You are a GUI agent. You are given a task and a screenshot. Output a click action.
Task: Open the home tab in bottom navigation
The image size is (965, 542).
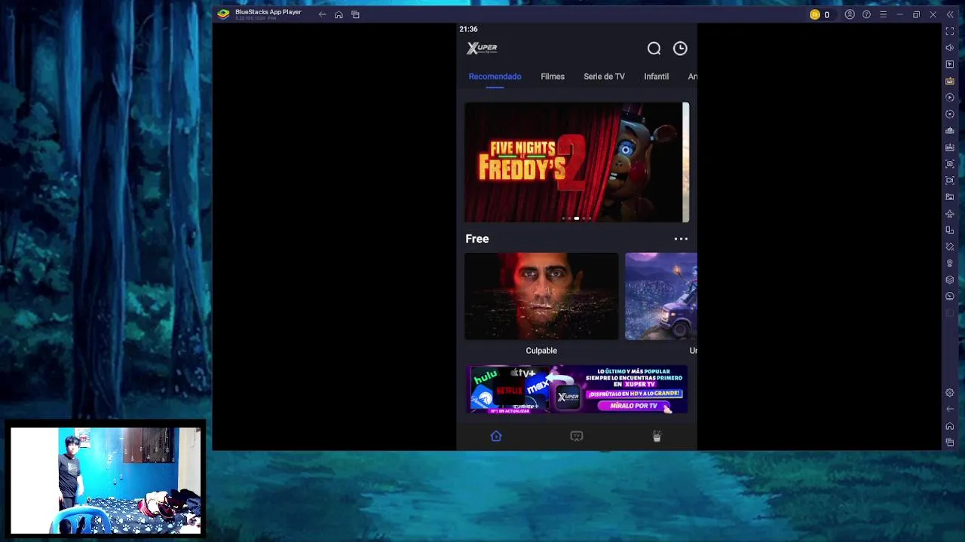(496, 437)
